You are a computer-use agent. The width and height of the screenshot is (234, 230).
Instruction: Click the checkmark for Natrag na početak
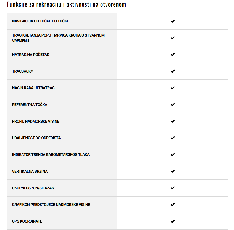173,55
